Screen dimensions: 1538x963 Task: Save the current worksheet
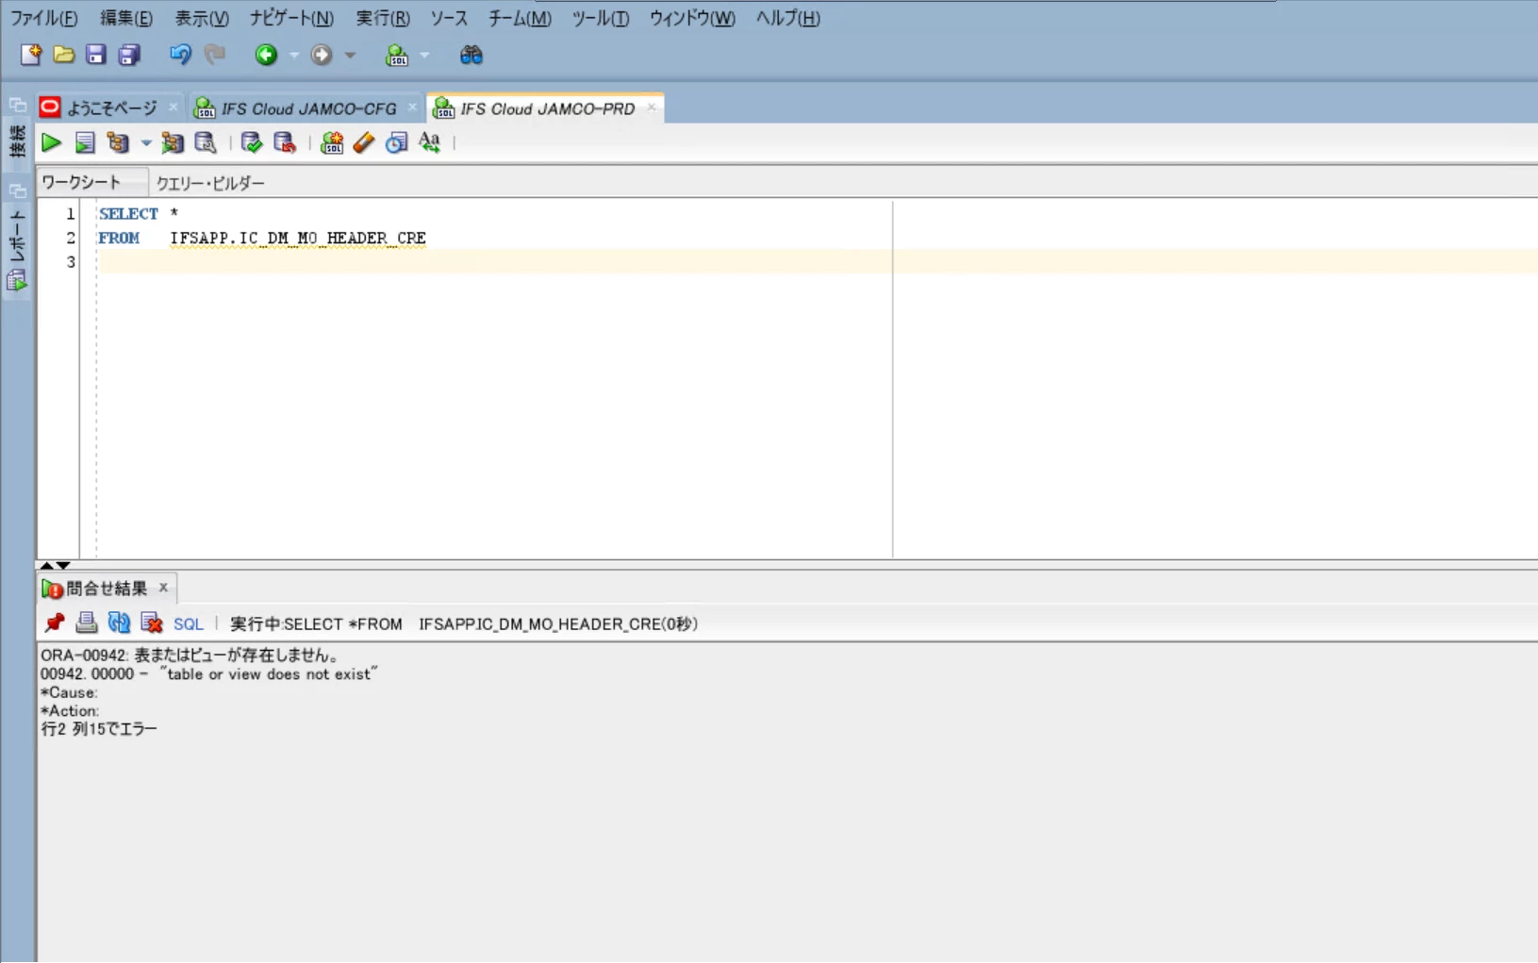pos(95,55)
